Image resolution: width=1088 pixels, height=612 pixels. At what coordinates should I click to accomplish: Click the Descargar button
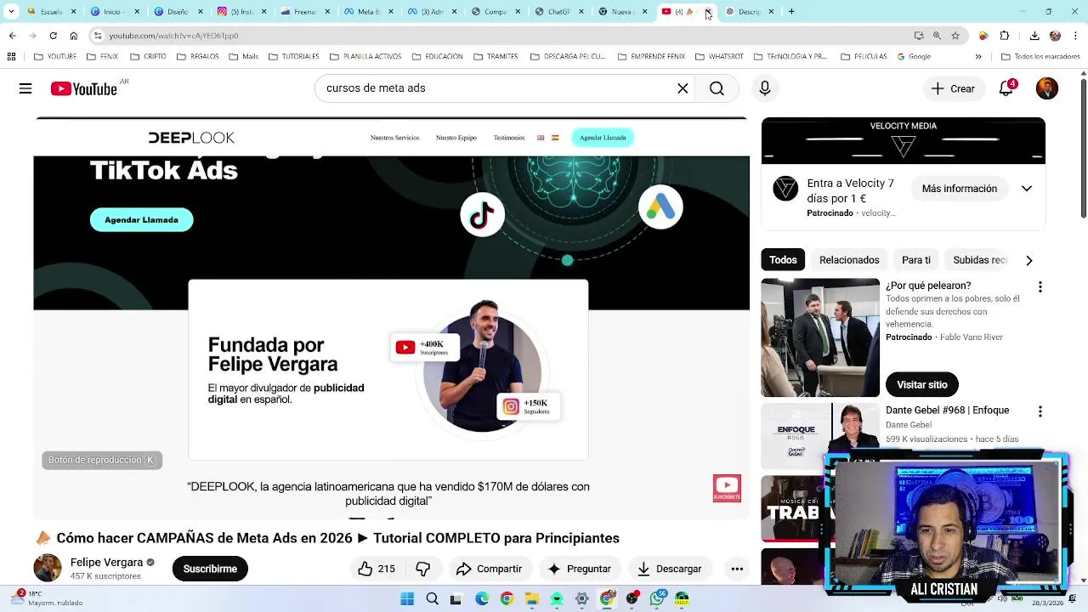click(x=669, y=569)
